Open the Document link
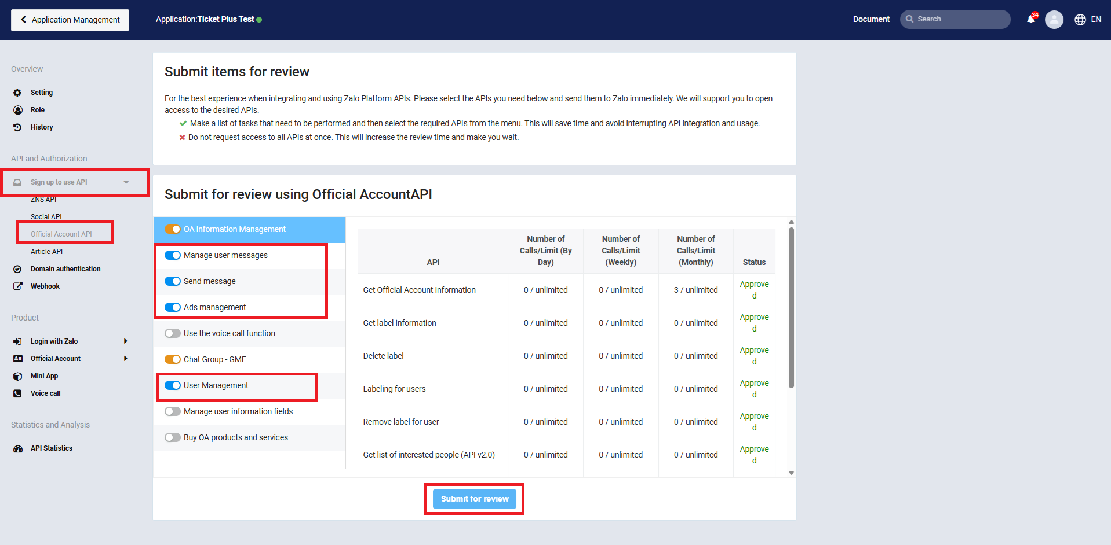Screen dimensions: 1111x545 pos(871,19)
